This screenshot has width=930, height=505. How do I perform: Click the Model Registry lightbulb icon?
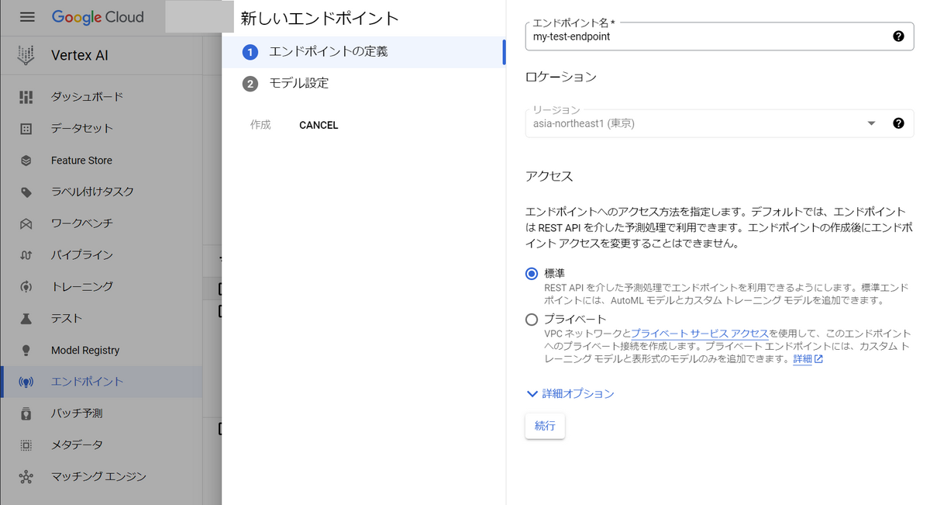click(x=26, y=351)
